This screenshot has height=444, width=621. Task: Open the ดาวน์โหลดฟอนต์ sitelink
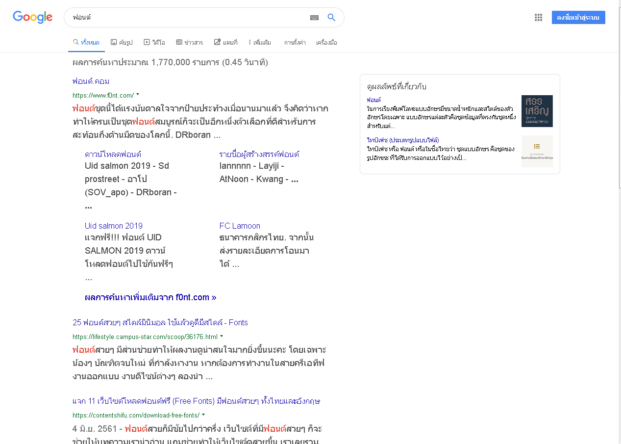pos(113,154)
